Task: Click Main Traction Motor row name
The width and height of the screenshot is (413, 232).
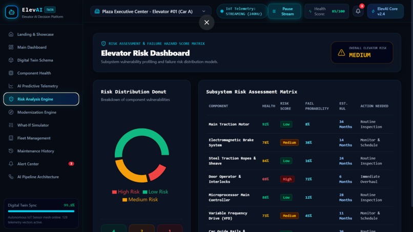Action: coord(229,124)
